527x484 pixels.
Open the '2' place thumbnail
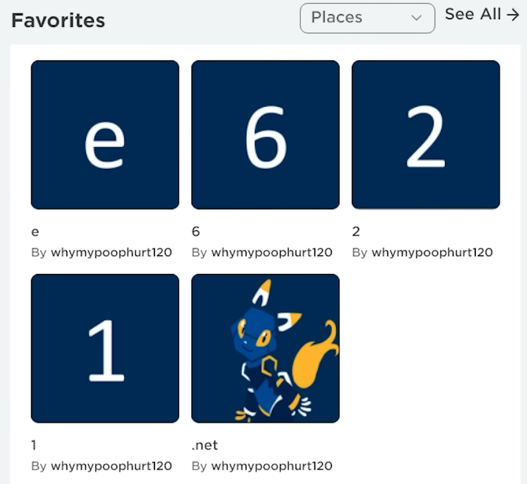coord(426,135)
